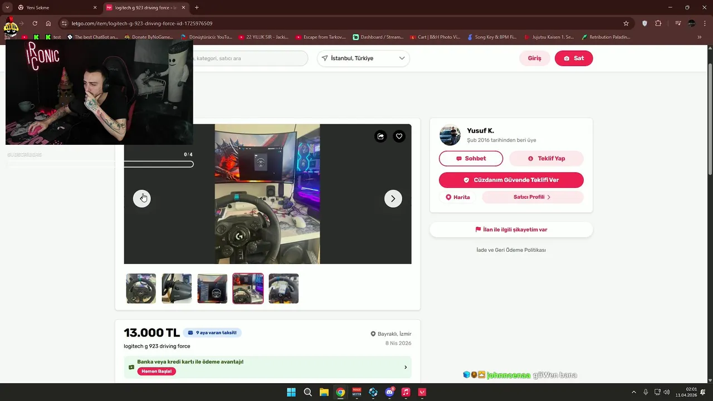Image resolution: width=713 pixels, height=401 pixels.
Task: Select first listing photo thumbnail
Action: [x=141, y=288]
